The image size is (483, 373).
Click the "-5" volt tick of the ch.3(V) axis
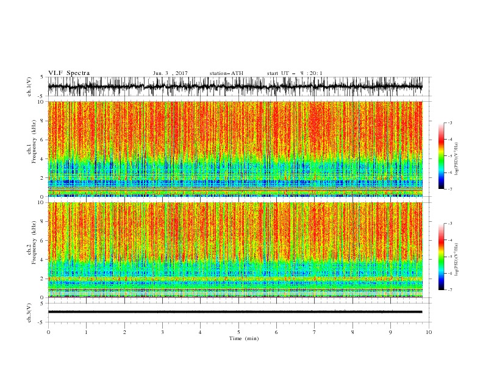(x=41, y=322)
